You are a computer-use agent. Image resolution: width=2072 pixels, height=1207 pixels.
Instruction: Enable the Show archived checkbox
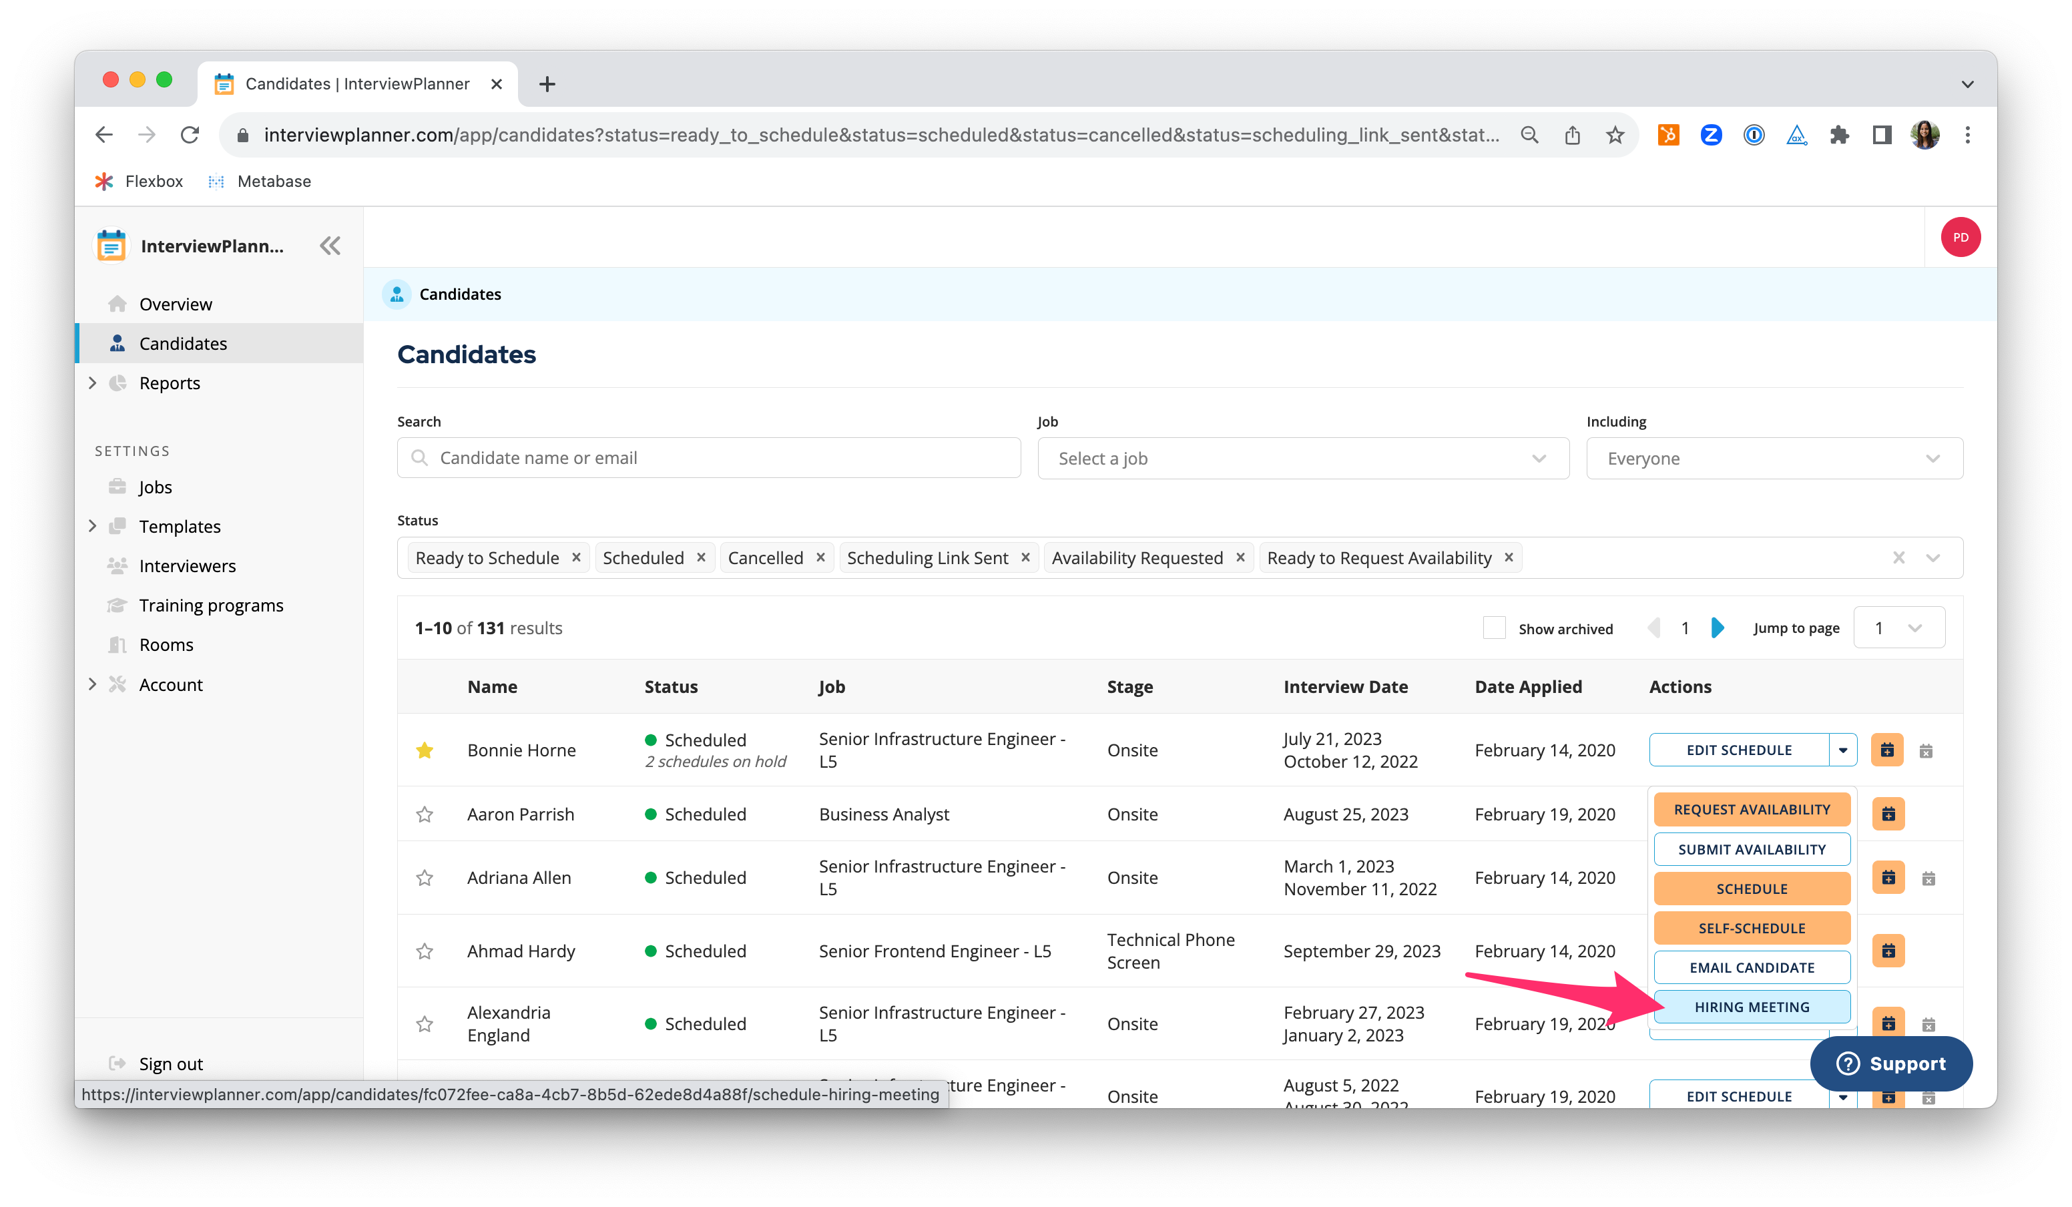(x=1493, y=628)
